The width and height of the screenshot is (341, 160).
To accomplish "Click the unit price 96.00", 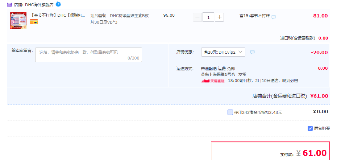I will pos(169,15).
